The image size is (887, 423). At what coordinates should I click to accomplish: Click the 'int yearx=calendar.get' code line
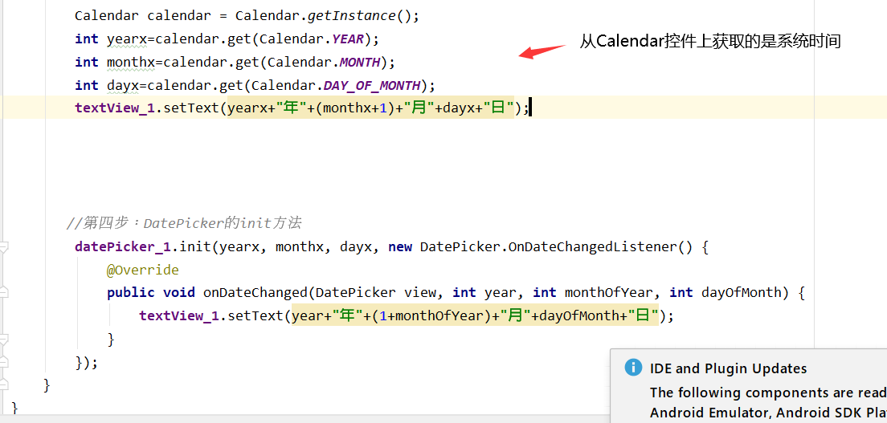[227, 39]
